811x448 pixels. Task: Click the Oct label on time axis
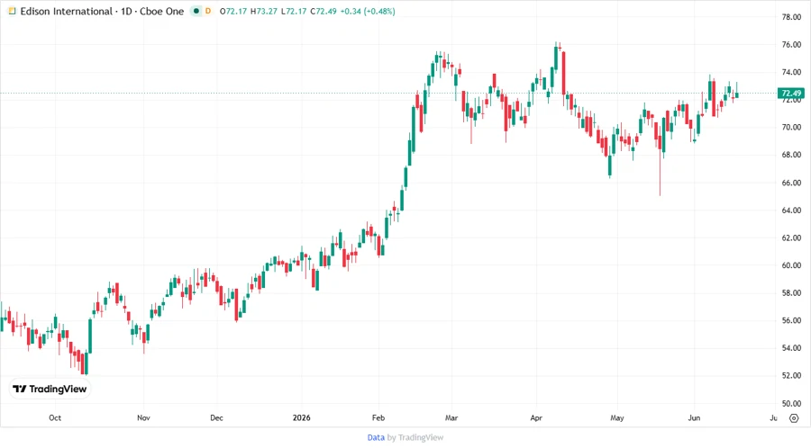click(x=55, y=417)
